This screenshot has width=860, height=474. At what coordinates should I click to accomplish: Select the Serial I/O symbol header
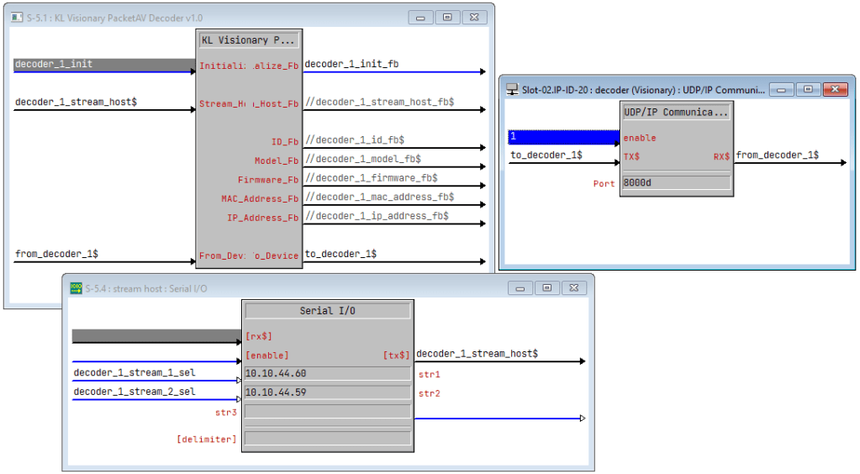point(328,311)
